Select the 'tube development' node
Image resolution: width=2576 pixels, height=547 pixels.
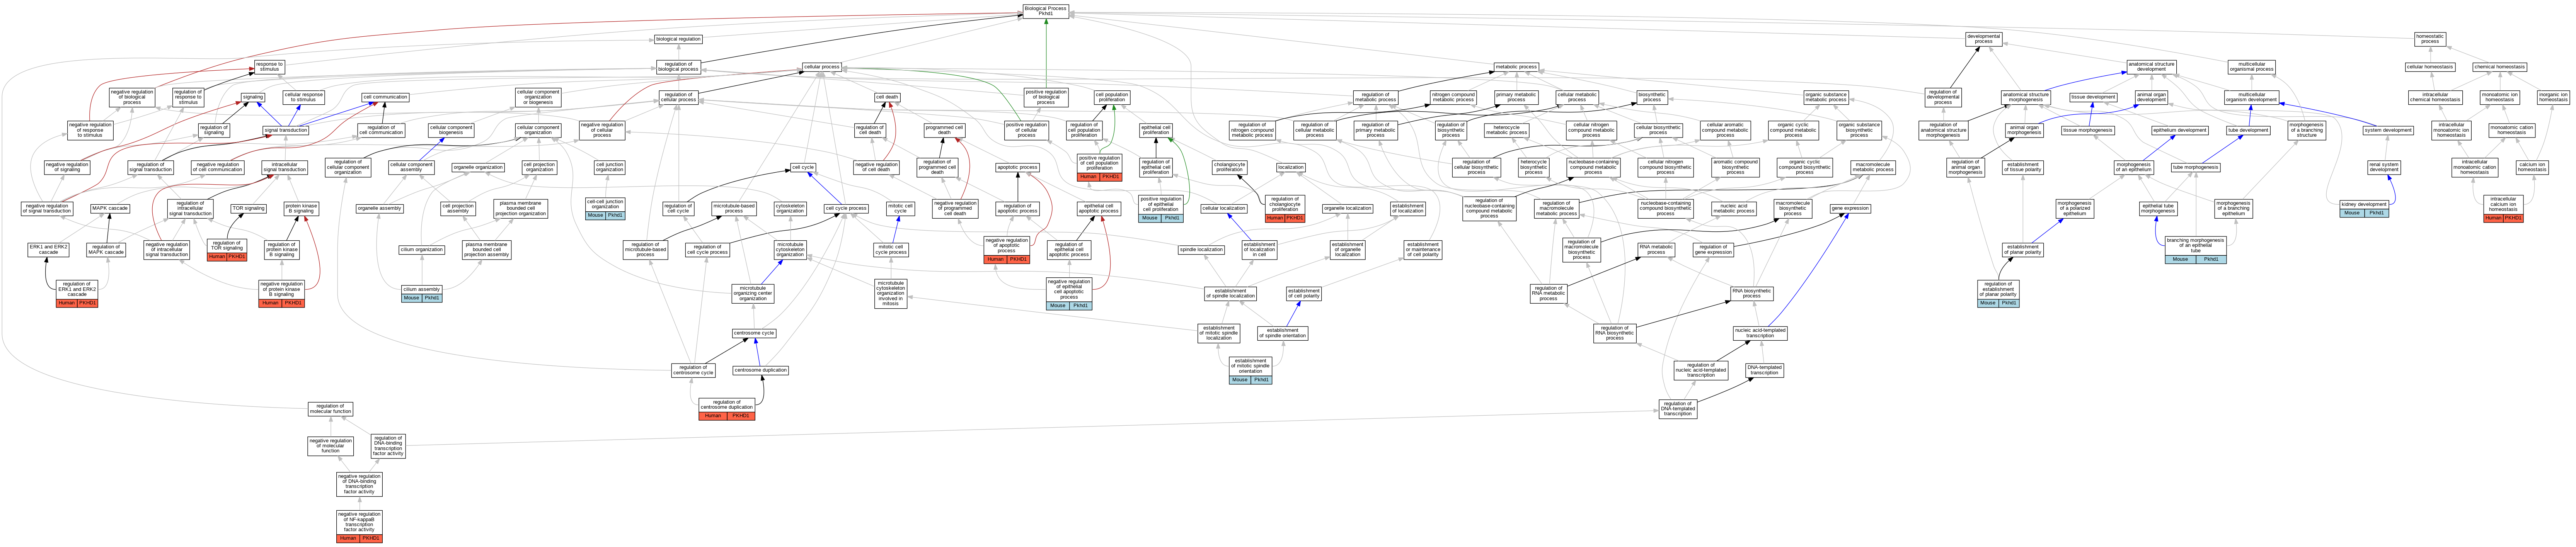[2248, 130]
